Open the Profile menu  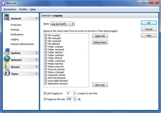tap(23, 9)
